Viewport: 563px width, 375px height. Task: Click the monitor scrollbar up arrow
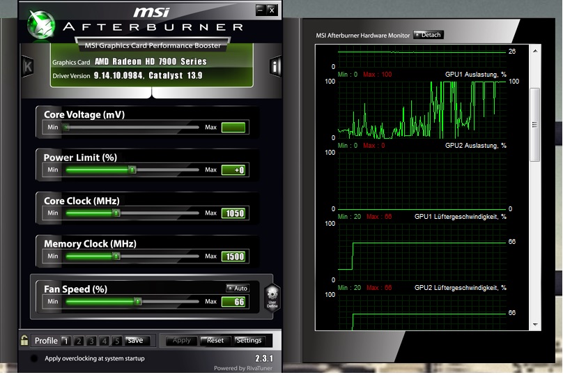click(x=535, y=51)
